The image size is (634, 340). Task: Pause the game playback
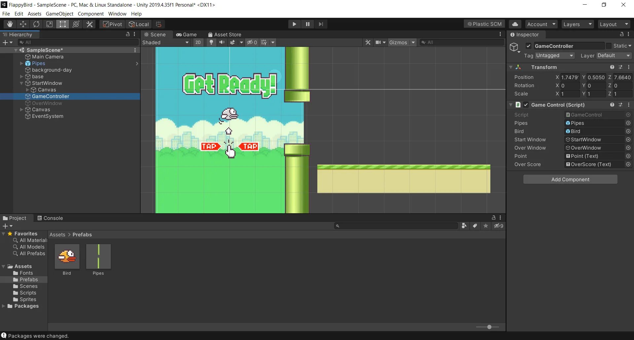tap(308, 24)
